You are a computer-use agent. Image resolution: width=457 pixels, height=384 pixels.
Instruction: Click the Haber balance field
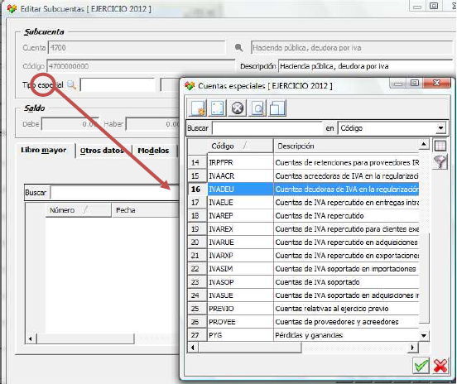pyautogui.click(x=153, y=124)
